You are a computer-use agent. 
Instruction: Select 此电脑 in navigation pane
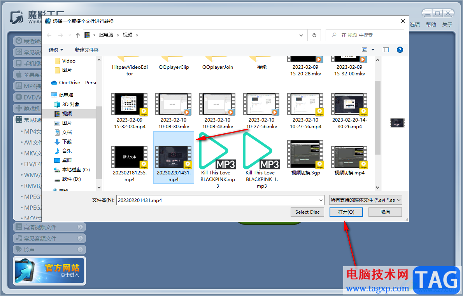tap(62, 95)
